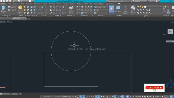
Task: Toggle polar tracking in status bar
Action: point(87,97)
